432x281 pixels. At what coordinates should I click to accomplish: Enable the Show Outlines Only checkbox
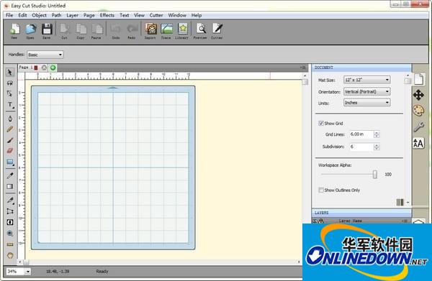coord(321,190)
